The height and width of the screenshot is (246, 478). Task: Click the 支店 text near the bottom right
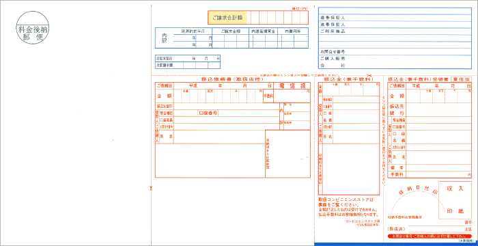(x=468, y=229)
